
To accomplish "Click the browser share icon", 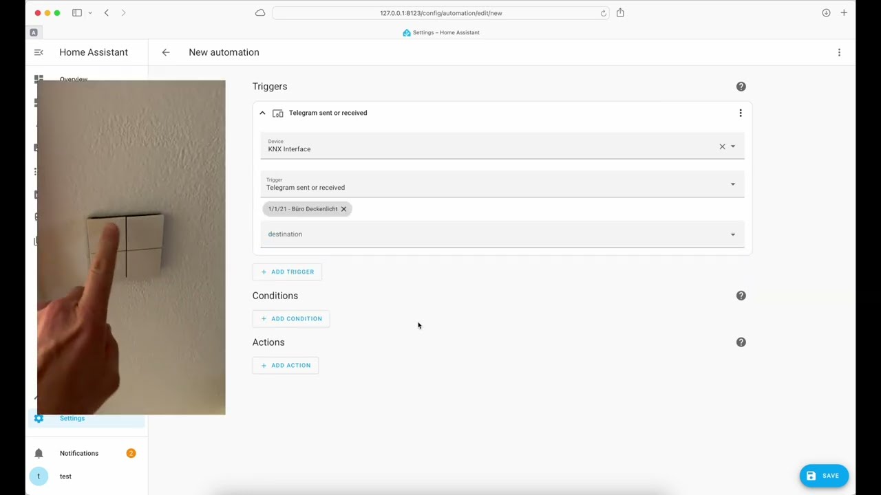I will click(x=620, y=12).
